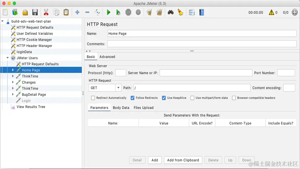
Task: Collapse the build-adv-web-test-plan root arrow
Action: tap(2, 21)
